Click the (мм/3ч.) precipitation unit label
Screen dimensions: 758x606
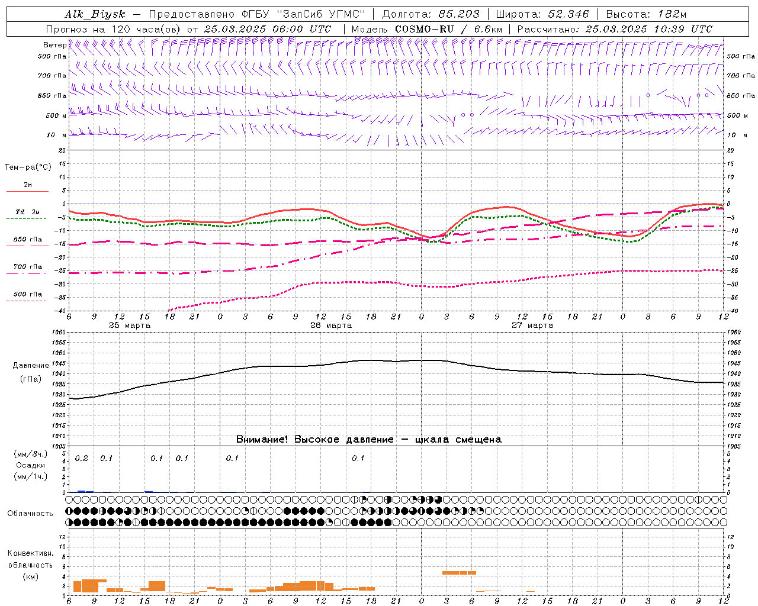pos(31,454)
